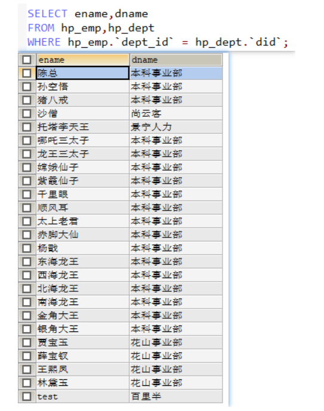Select the 孙空悟 ename cell
324x411 pixels.
82,87
